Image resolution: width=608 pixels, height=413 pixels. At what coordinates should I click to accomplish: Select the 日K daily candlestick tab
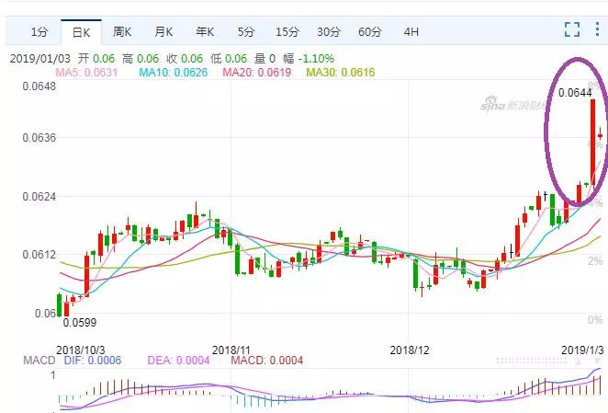pyautogui.click(x=81, y=32)
